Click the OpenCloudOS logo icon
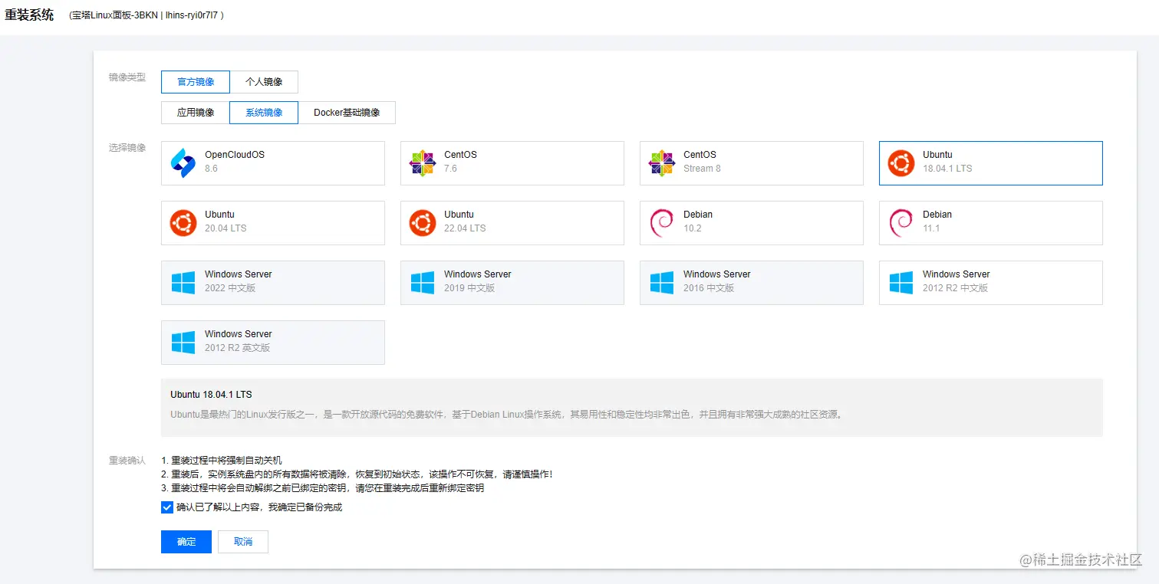 pos(183,163)
